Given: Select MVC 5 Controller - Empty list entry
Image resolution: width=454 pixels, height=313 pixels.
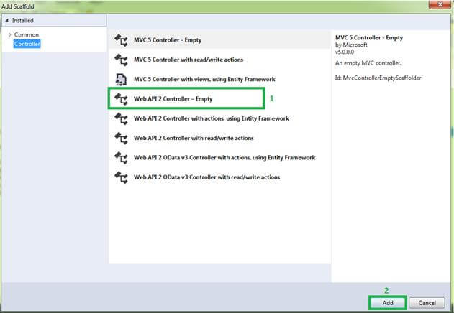Looking at the screenshot, I should click(x=219, y=40).
